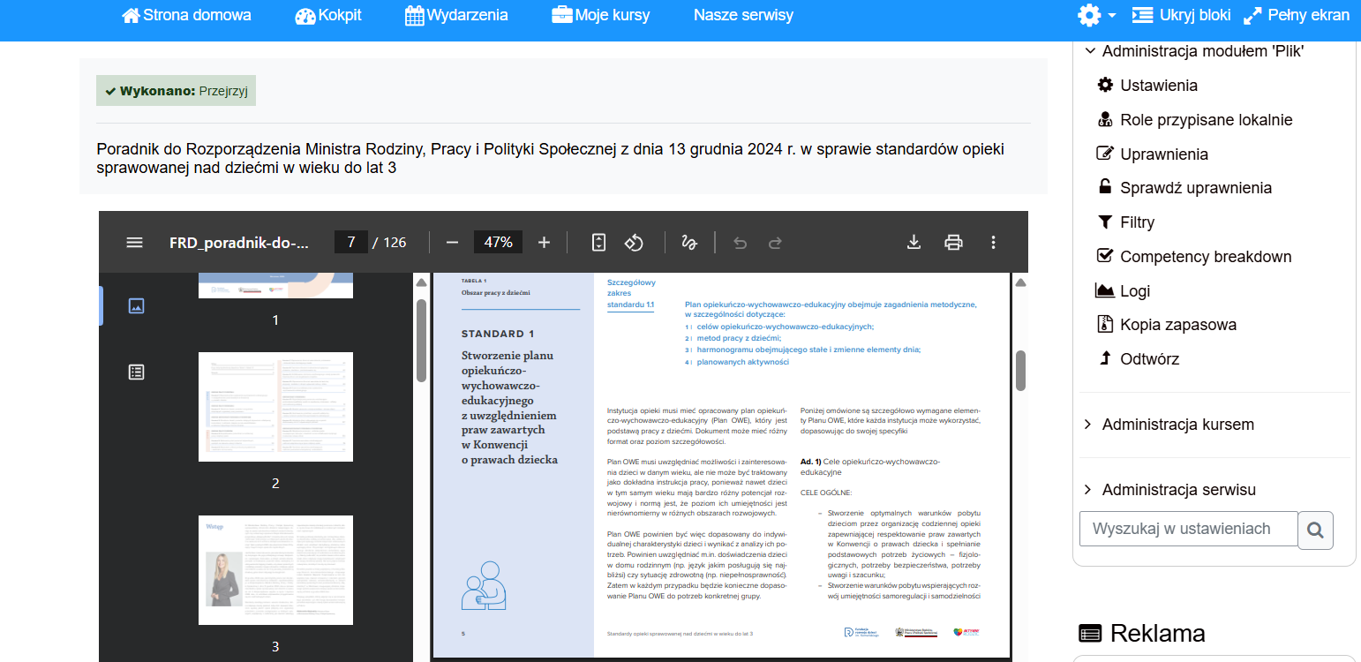The image size is (1361, 662).
Task: Open the PDF more actions menu
Action: (x=994, y=242)
